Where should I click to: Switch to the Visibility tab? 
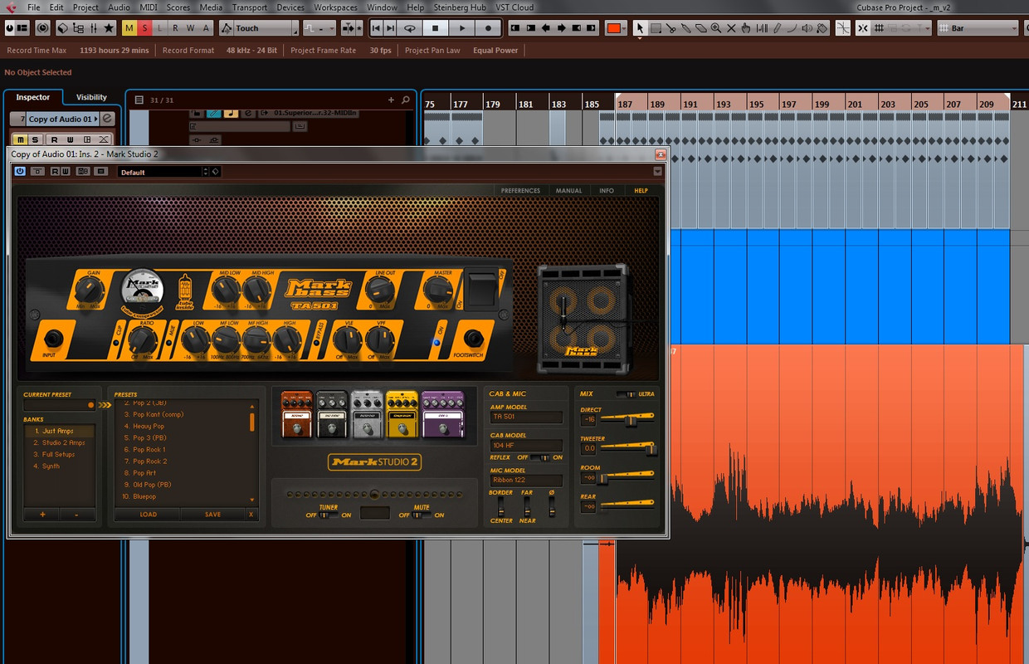(91, 97)
